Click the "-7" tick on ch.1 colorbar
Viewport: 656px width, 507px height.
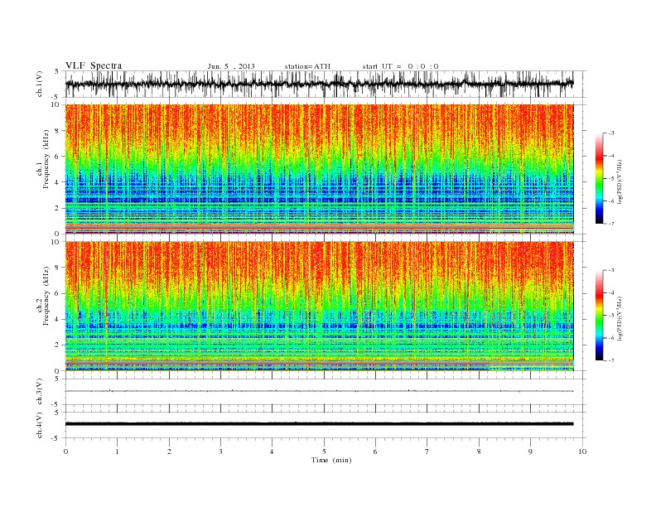tap(610, 224)
